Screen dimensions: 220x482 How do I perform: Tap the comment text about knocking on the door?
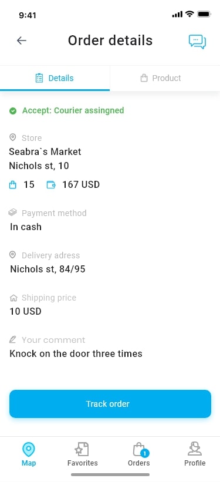coord(76,353)
